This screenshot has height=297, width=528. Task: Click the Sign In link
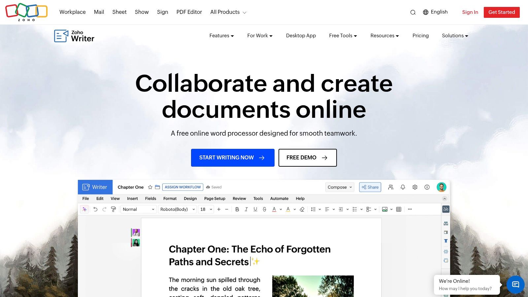pos(470,12)
